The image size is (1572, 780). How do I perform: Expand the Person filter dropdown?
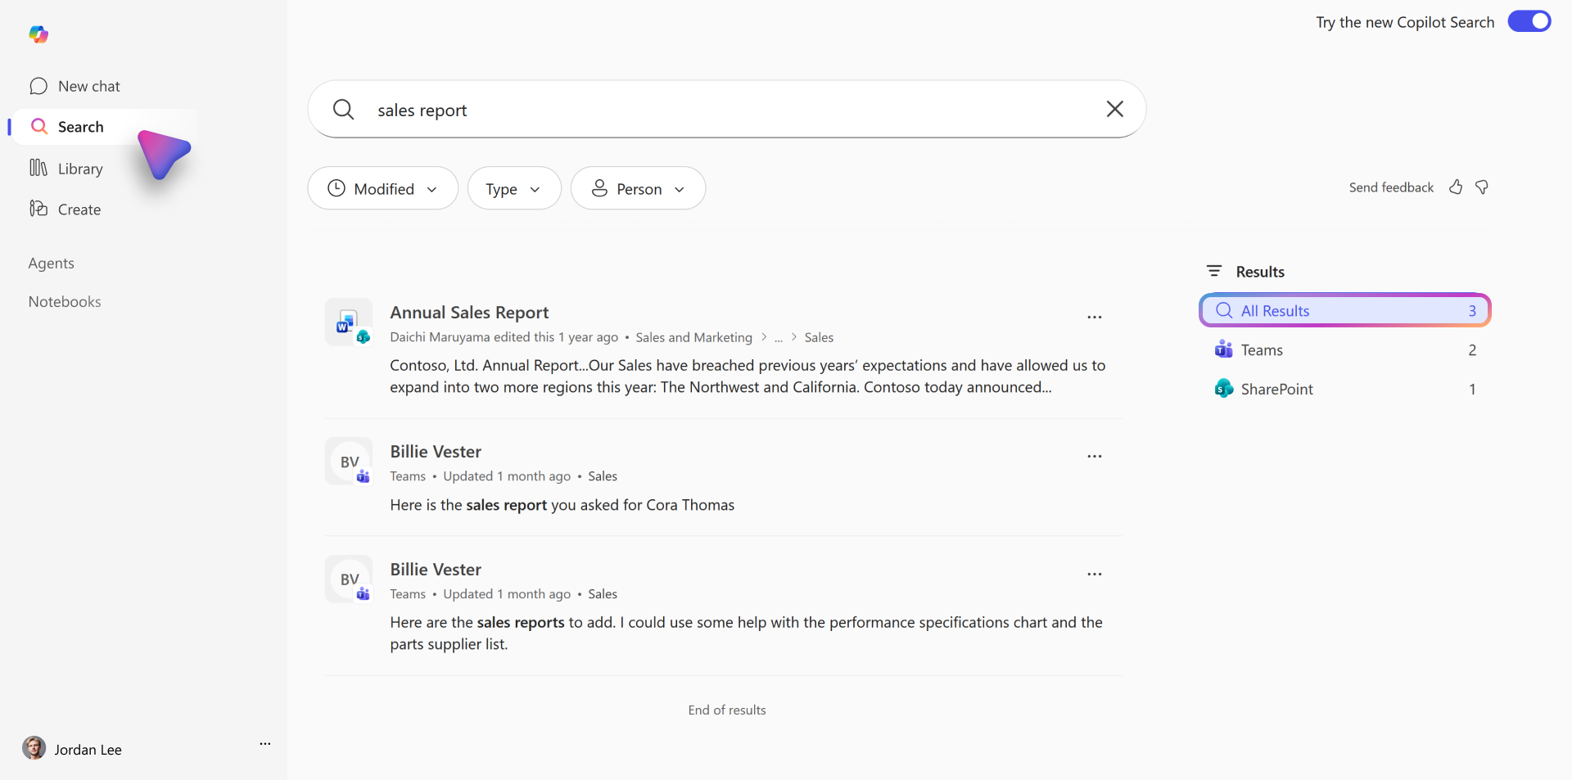pos(638,189)
